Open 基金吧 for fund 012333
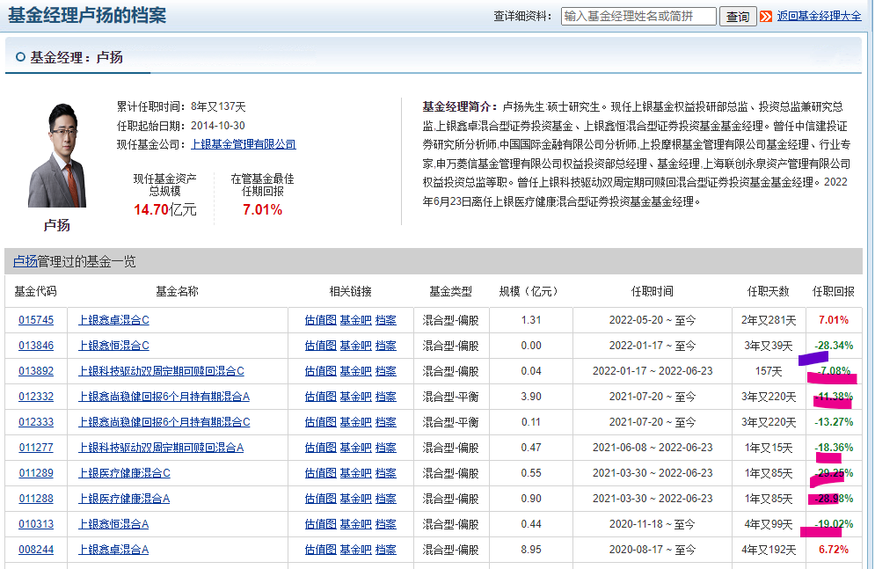This screenshot has width=875, height=569. pyautogui.click(x=356, y=422)
